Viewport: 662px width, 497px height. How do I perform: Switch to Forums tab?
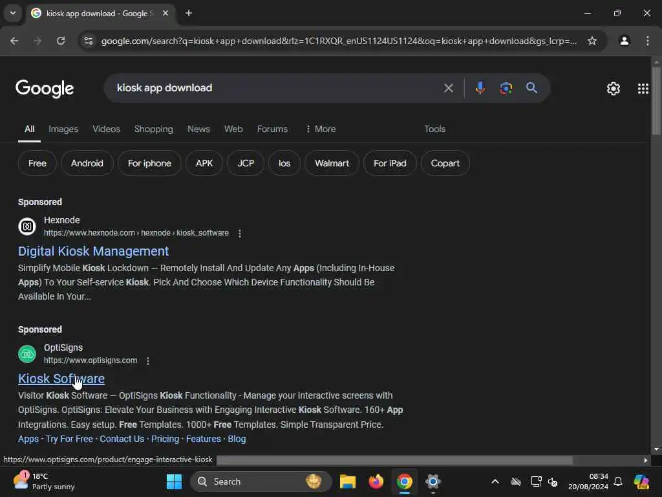272,129
